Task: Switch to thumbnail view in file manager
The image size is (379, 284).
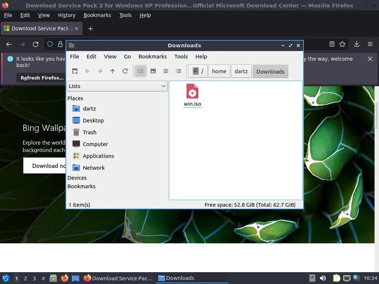Action: [x=153, y=71]
